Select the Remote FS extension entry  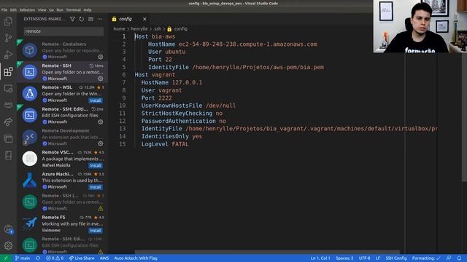pyautogui.click(x=62, y=223)
